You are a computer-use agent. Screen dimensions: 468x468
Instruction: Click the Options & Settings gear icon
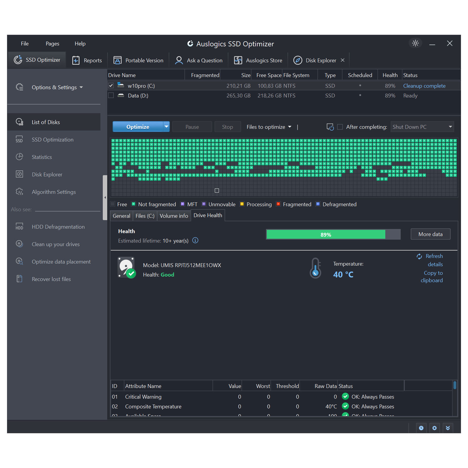pos(19,87)
